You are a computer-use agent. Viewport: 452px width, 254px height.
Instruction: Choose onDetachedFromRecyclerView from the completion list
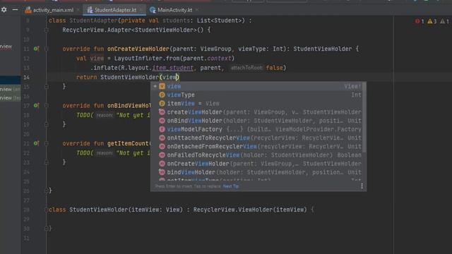[257, 147]
